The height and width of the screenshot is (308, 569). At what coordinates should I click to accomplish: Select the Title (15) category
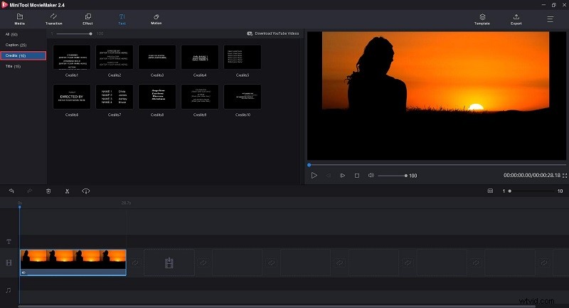[13, 66]
